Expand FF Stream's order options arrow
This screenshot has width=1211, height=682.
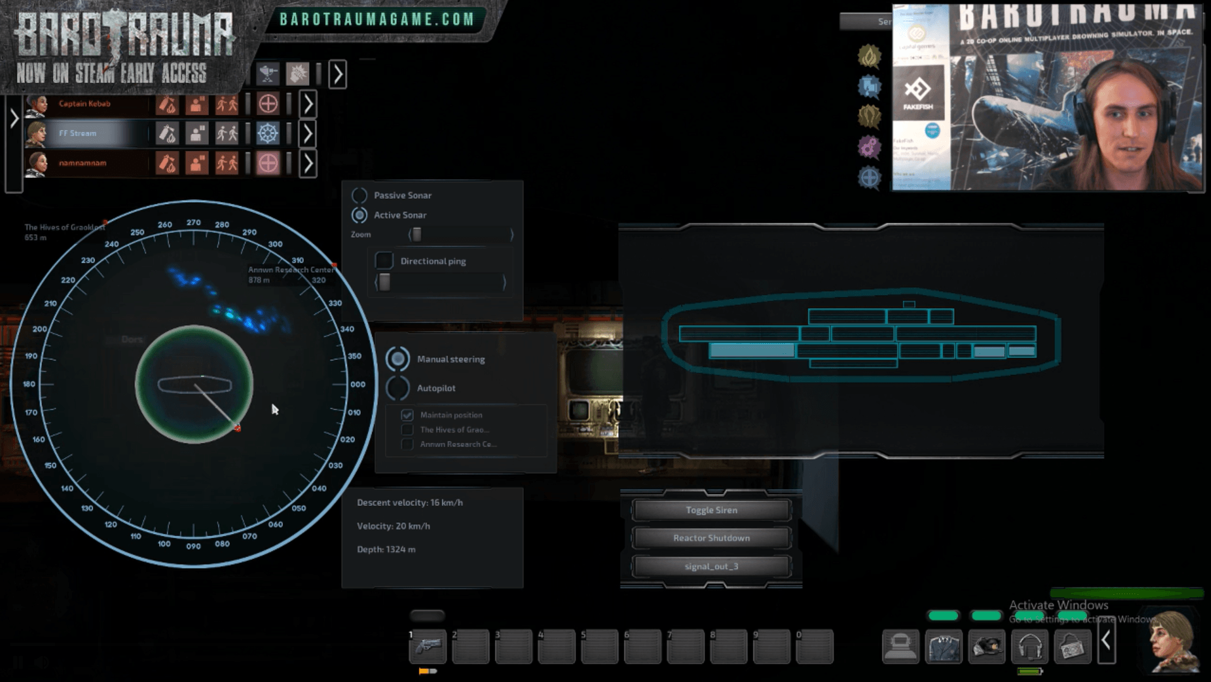pos(308,134)
